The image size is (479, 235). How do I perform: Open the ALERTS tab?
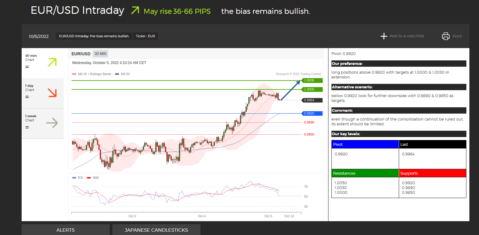click(x=66, y=230)
